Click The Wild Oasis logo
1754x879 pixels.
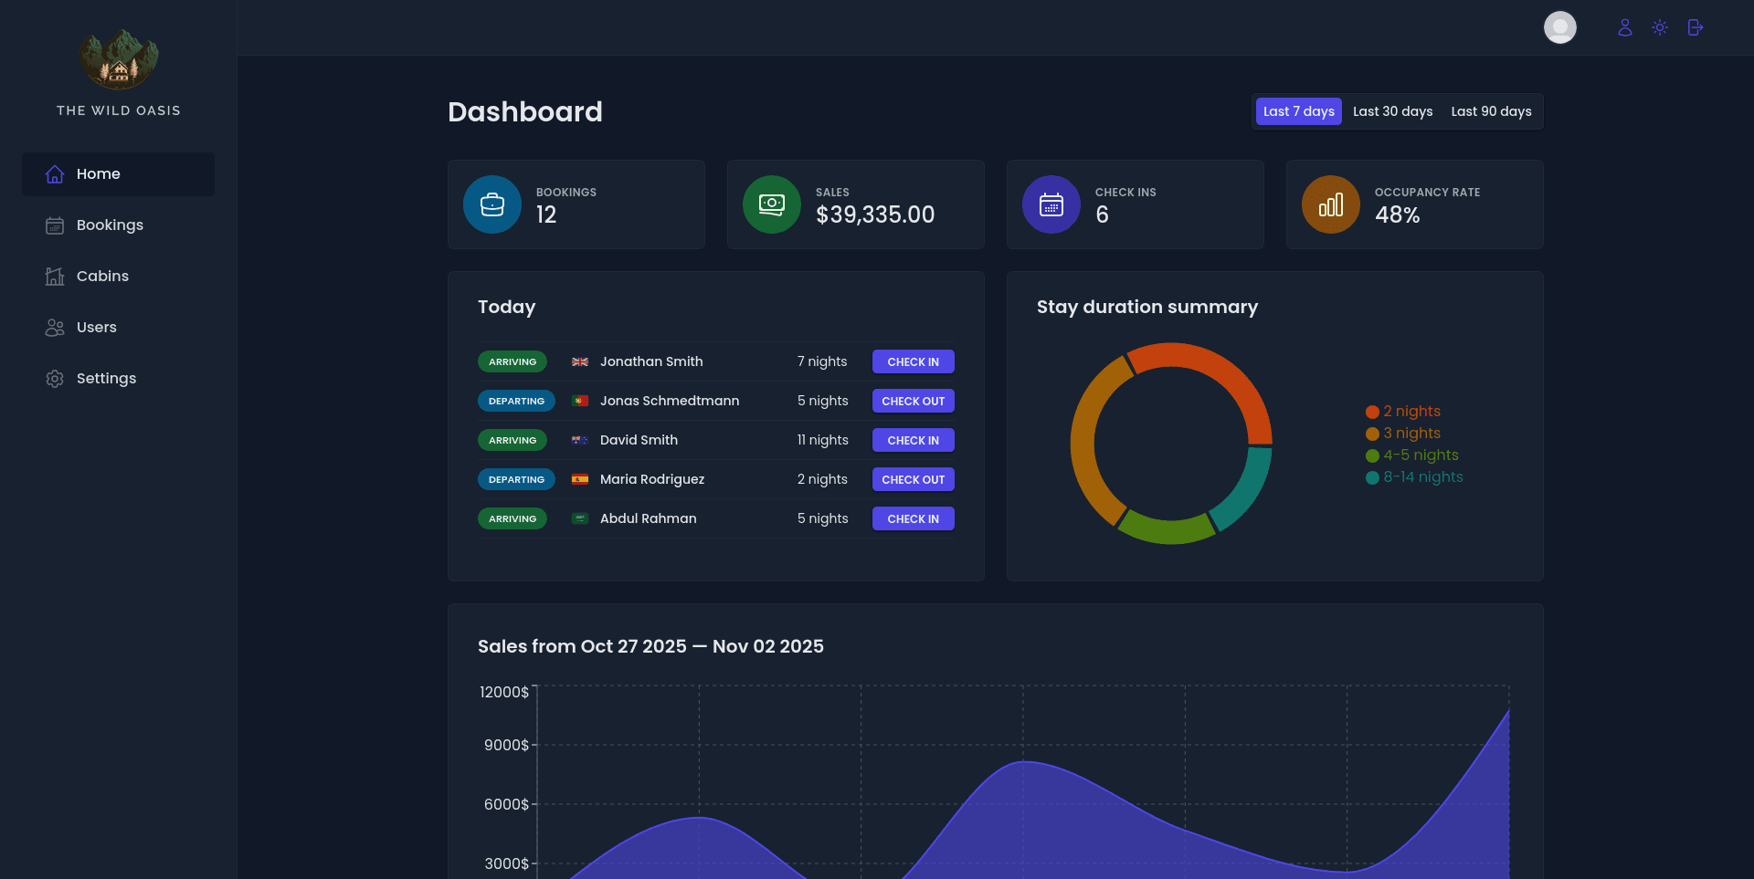119,60
